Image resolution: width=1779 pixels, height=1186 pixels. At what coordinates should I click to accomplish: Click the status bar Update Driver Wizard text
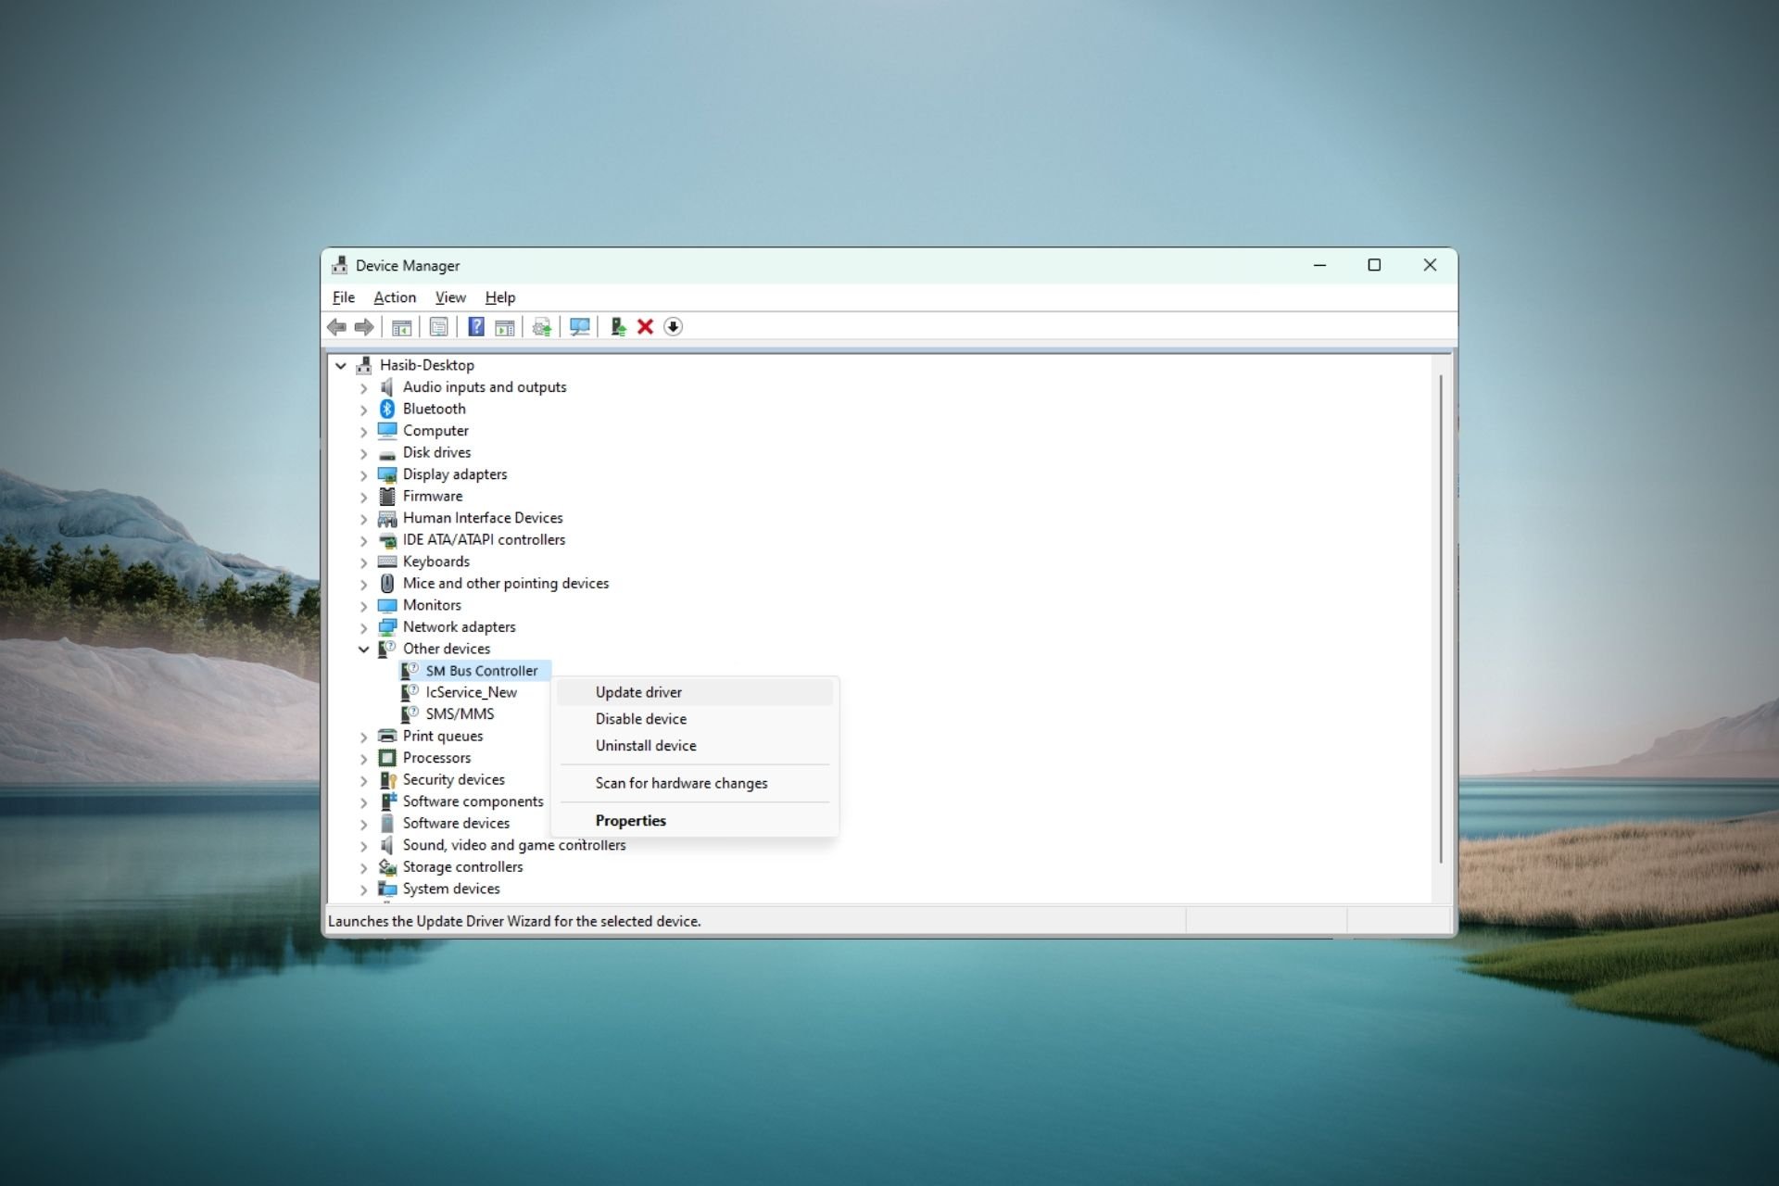514,921
